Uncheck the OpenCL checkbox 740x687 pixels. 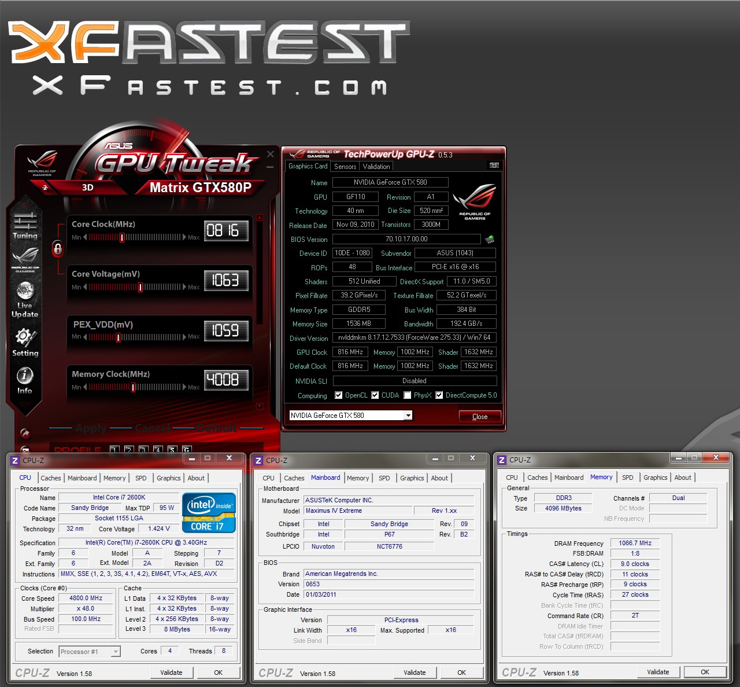click(x=339, y=395)
